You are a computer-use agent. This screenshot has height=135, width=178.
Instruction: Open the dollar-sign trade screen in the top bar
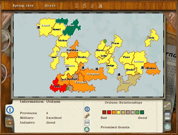click(x=92, y=6)
